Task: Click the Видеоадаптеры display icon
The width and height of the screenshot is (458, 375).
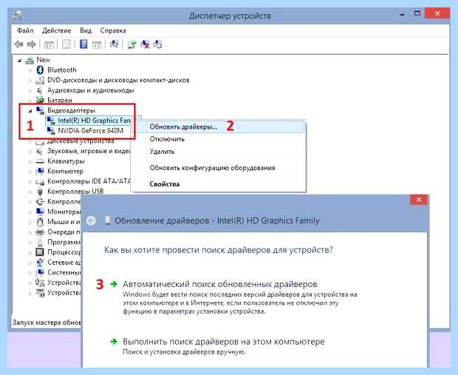Action: tap(40, 110)
